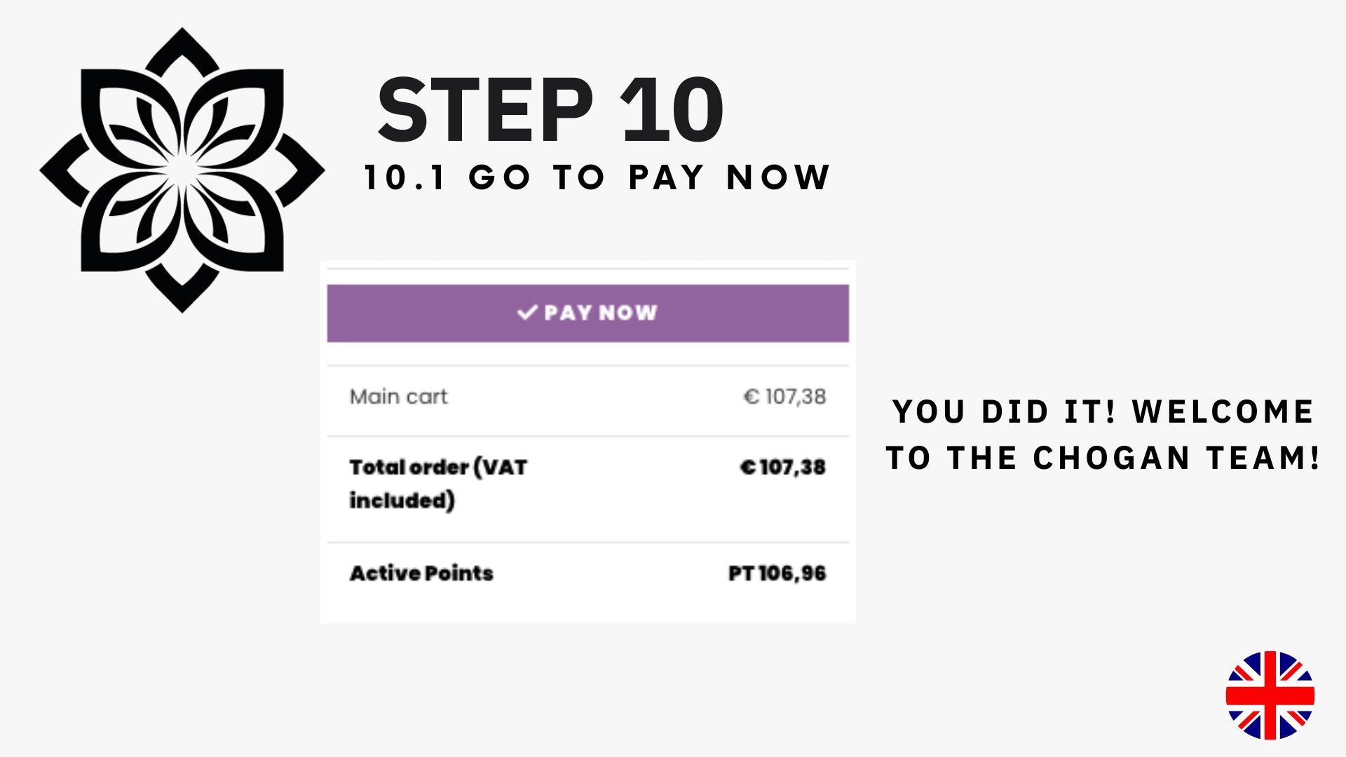The width and height of the screenshot is (1346, 757).
Task: Click the checkmark icon beside Pay Now
Action: pyautogui.click(x=526, y=313)
